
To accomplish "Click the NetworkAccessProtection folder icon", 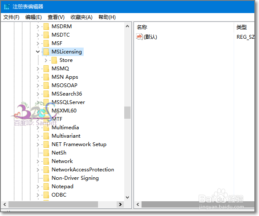I will click(46, 170).
